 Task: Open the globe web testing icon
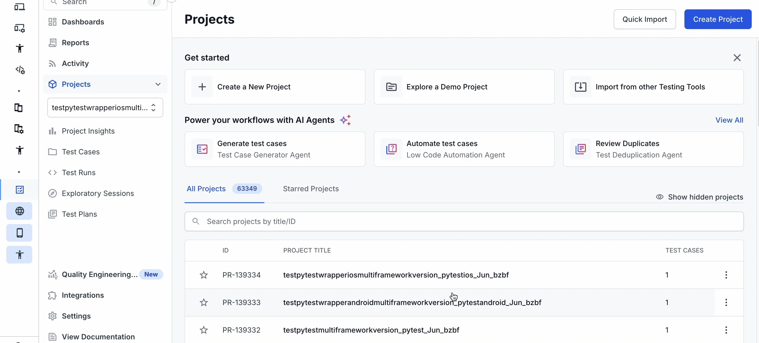pos(19,211)
